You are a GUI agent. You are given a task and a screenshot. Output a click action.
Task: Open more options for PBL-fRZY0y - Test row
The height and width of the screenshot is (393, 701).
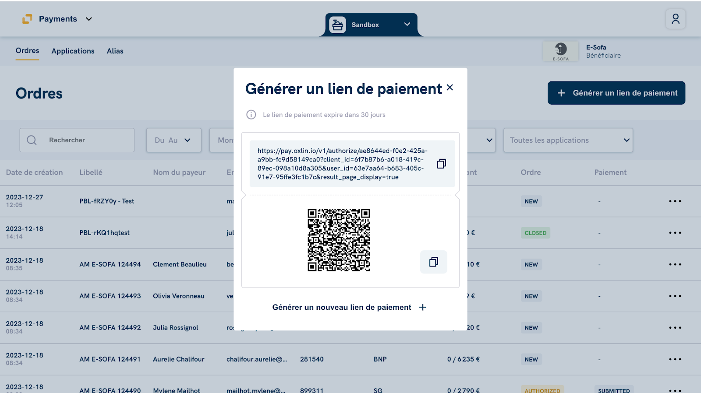pos(675,201)
